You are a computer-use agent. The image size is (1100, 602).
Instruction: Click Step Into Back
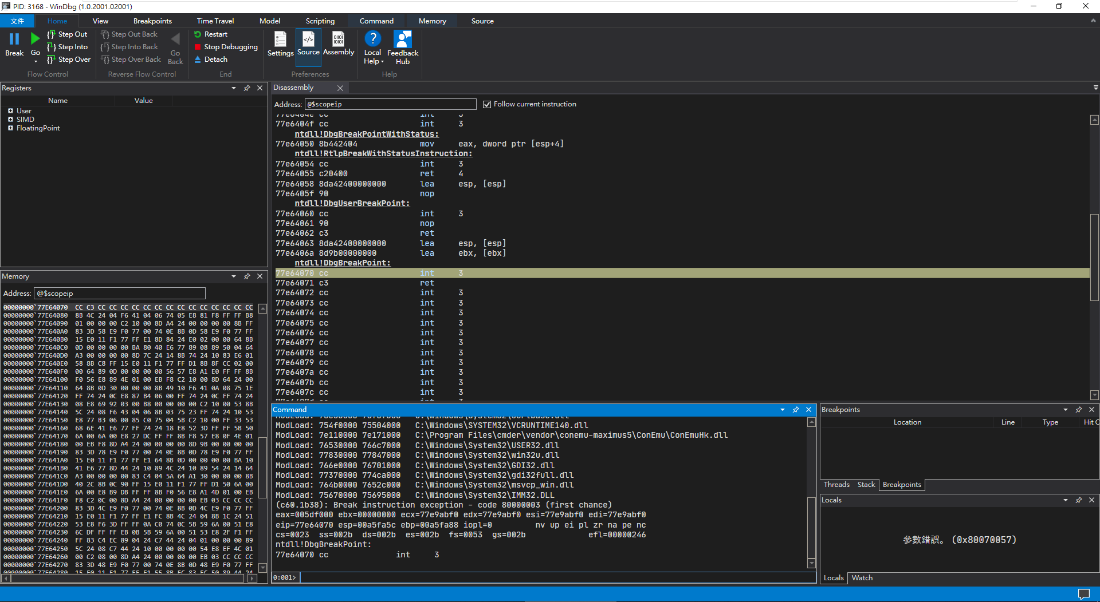129,47
